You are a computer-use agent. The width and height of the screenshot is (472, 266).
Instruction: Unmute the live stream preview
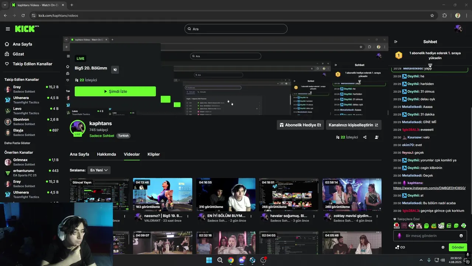[115, 69]
